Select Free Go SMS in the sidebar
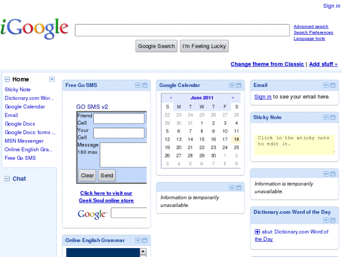 click(20, 158)
